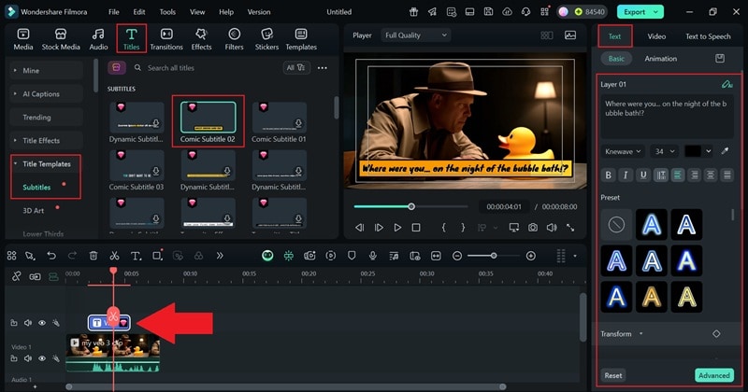Open the Filters panel

coord(234,39)
